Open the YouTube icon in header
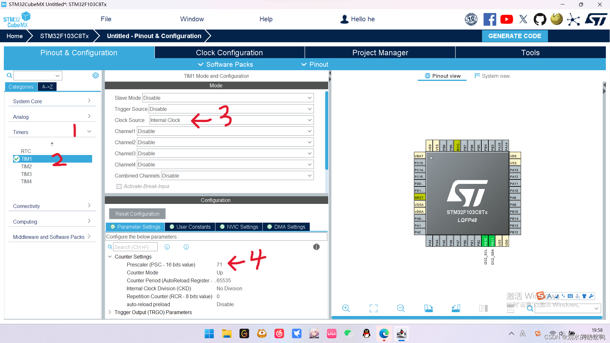610x343 pixels. click(x=506, y=19)
